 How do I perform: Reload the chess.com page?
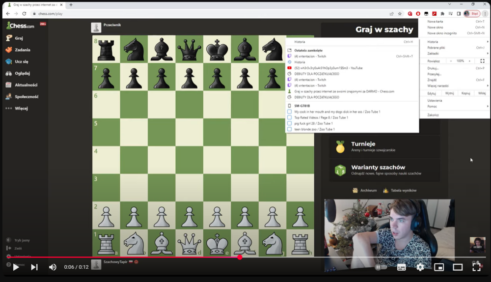point(24,14)
